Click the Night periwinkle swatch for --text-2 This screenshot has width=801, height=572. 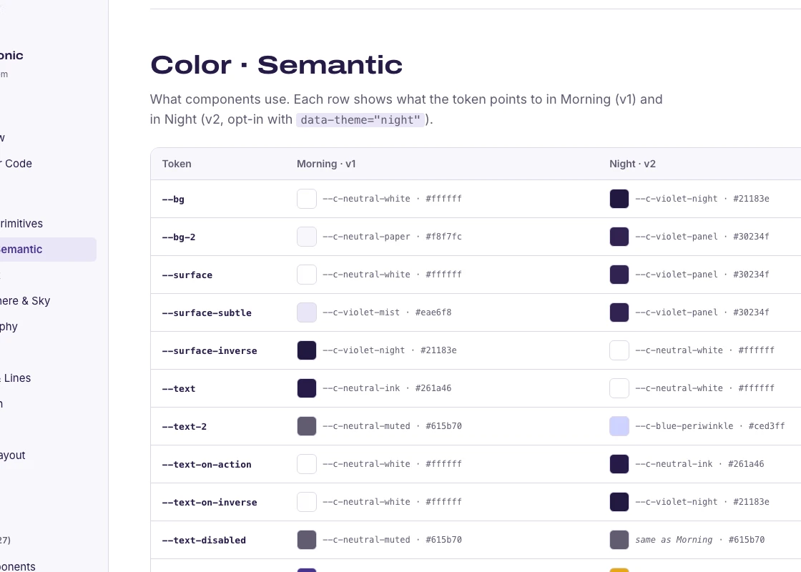619,426
